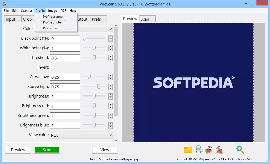Click the Curve low input field
The width and height of the screenshot is (270, 164).
click(65, 77)
